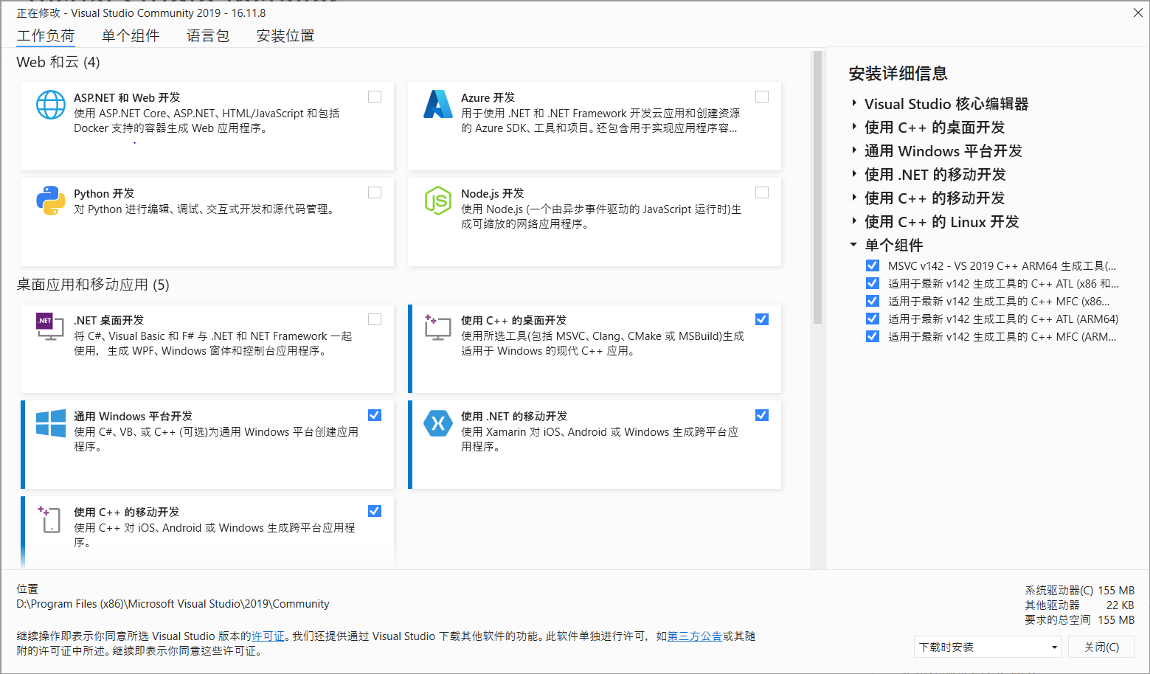The height and width of the screenshot is (674, 1150).
Task: Click the ASP.NET and Web globe icon
Action: pyautogui.click(x=51, y=105)
